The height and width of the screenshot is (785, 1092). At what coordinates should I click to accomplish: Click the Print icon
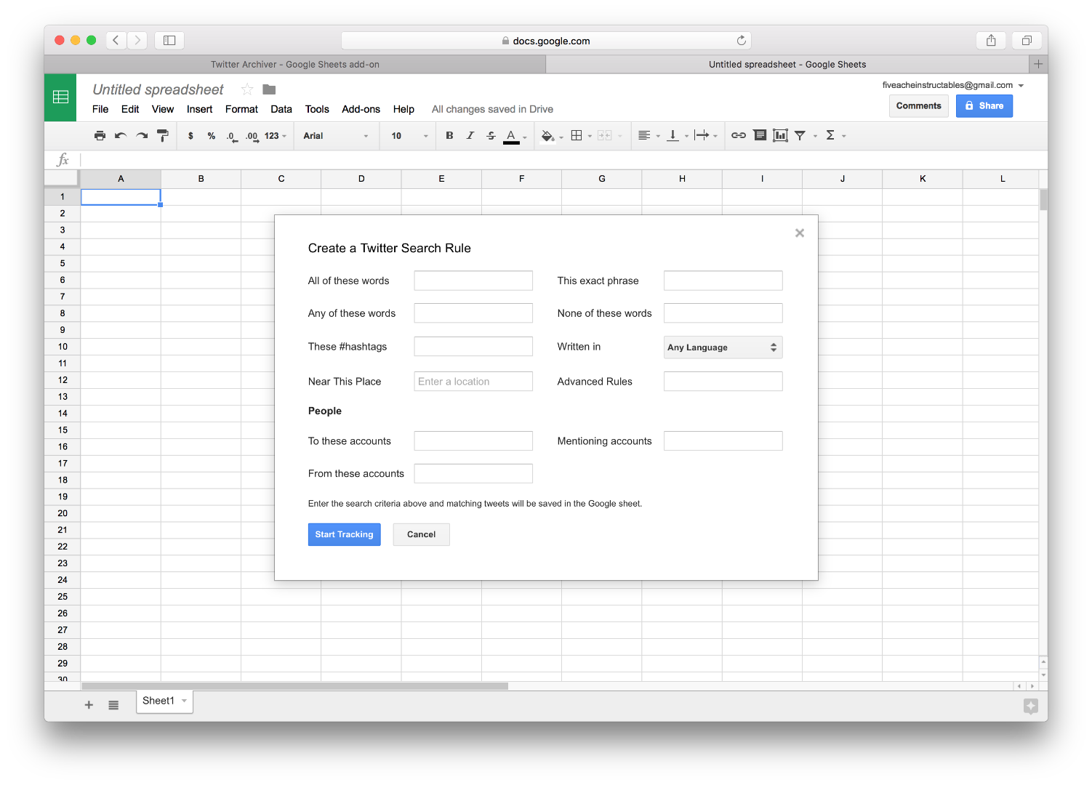tap(100, 135)
